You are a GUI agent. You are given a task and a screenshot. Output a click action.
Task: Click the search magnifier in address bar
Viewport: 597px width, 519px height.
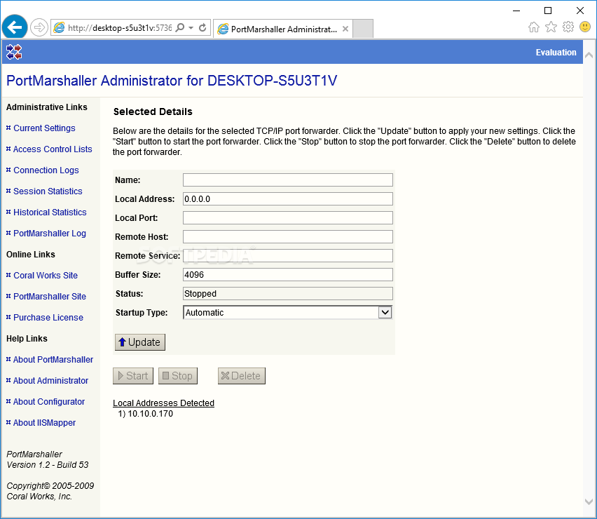[x=180, y=27]
